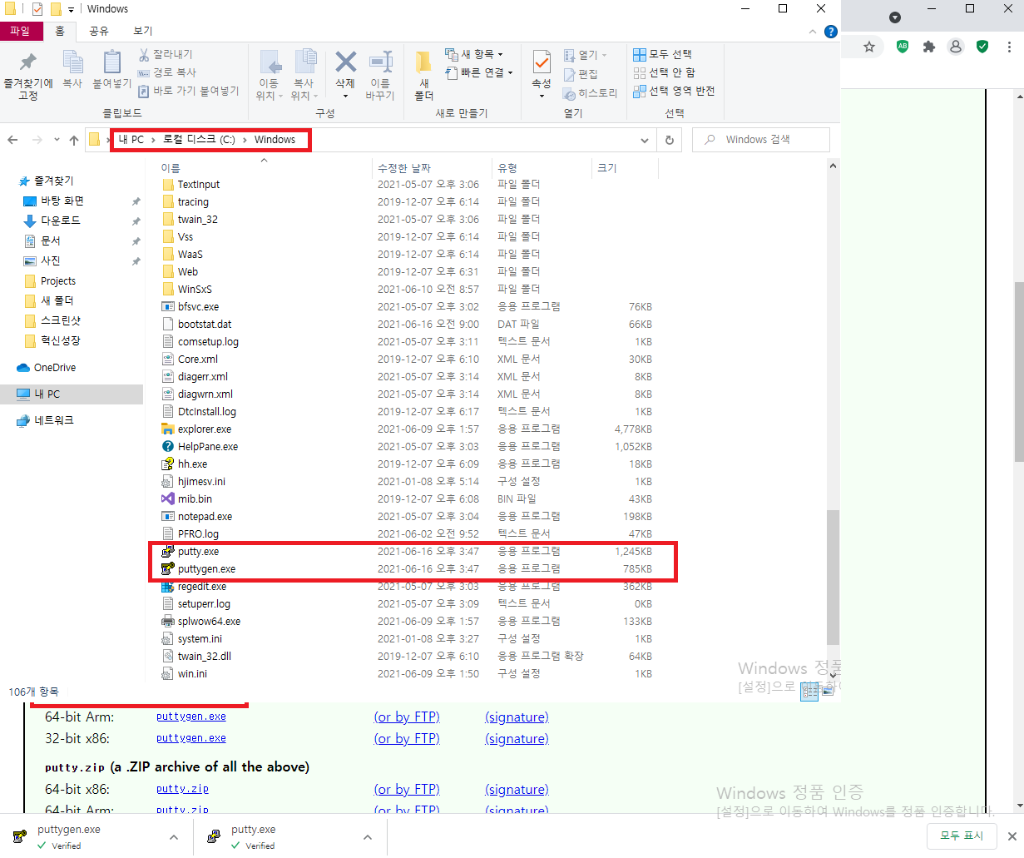Open Easy access (빠른 연결) dropdown
The width and height of the screenshot is (1024, 858).
(479, 72)
